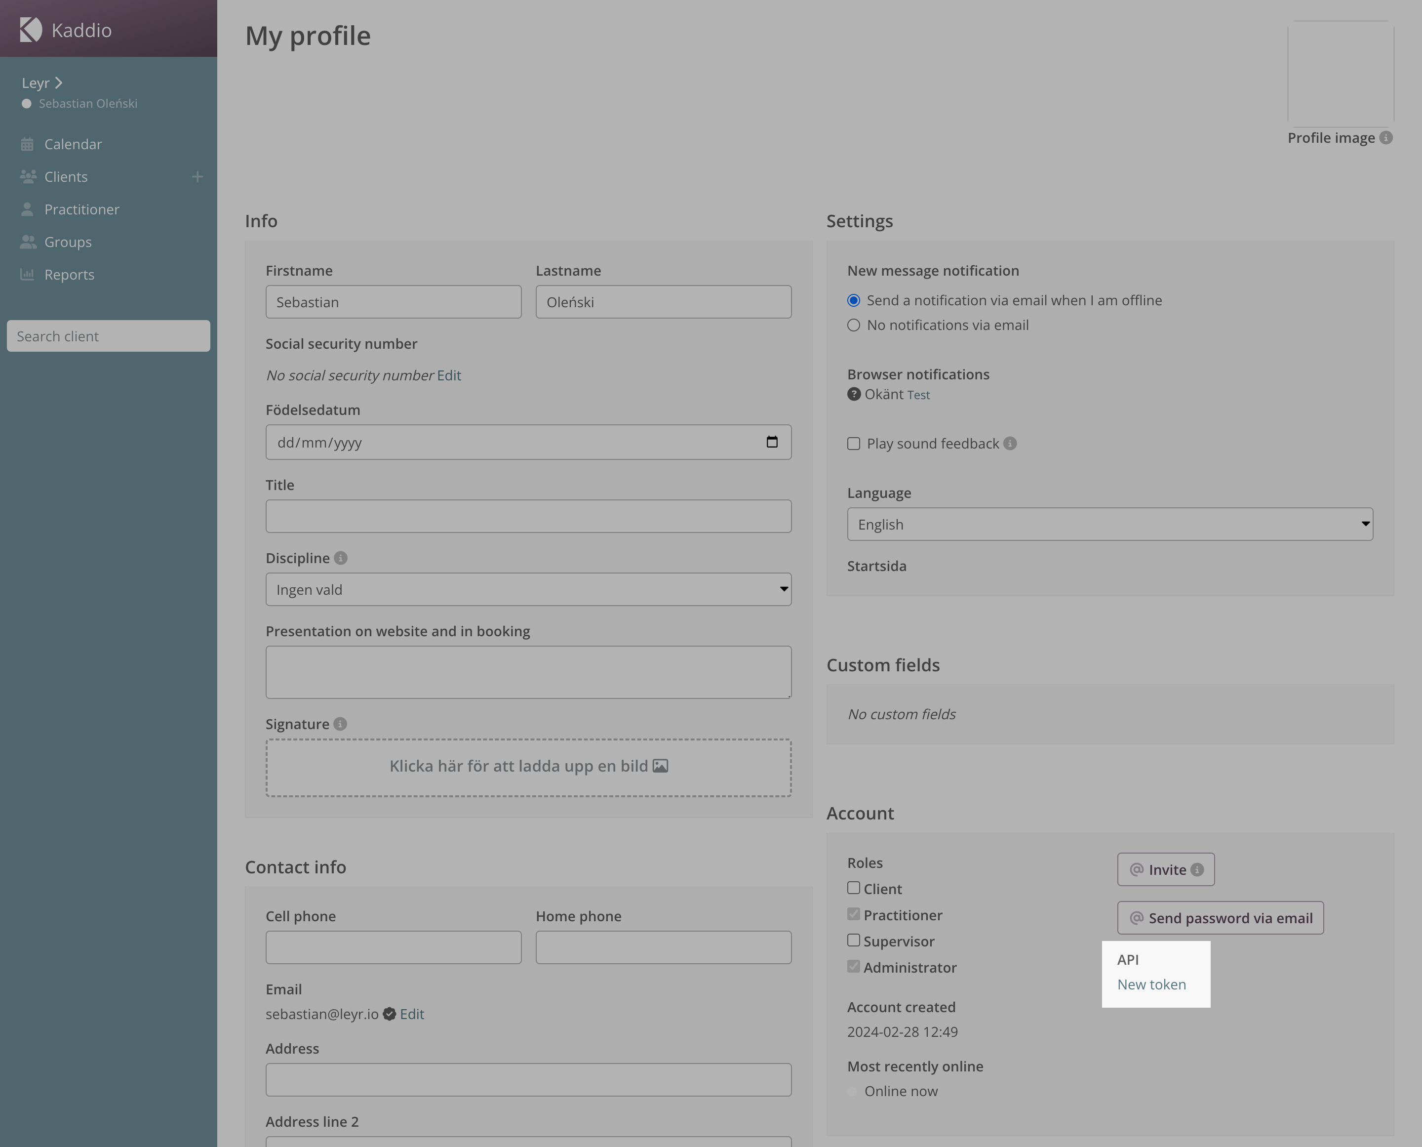
Task: Upload a signature image via dashed area
Action: pos(528,767)
